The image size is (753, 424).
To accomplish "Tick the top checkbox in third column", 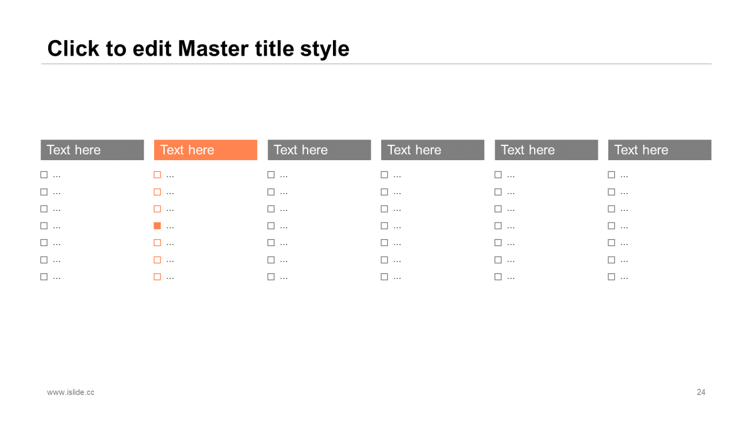I will coord(271,175).
